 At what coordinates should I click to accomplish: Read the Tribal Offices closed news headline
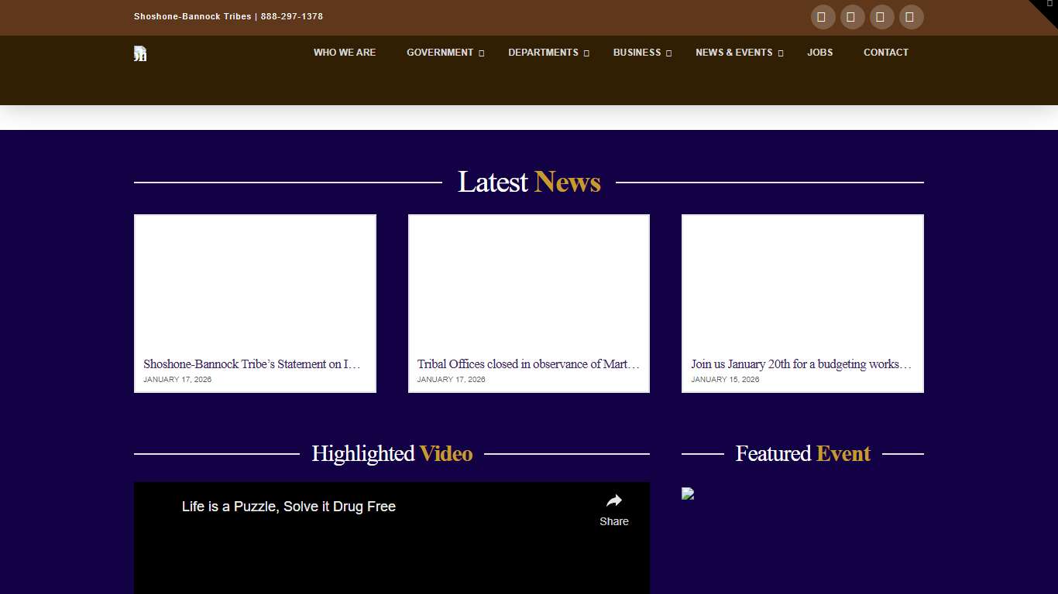tap(528, 364)
